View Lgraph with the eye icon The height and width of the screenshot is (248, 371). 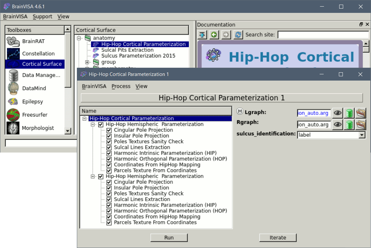337,113
